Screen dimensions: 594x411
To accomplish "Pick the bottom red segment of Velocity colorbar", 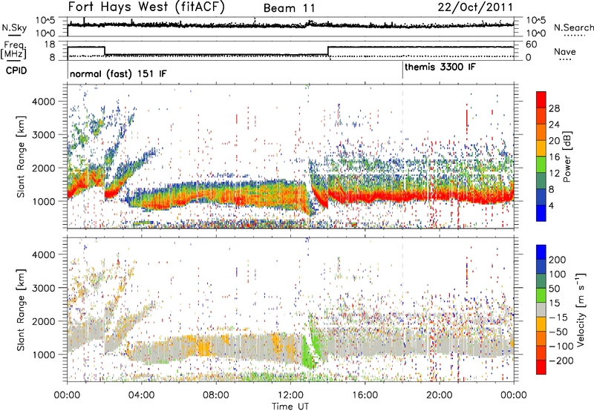I will coord(541,367).
